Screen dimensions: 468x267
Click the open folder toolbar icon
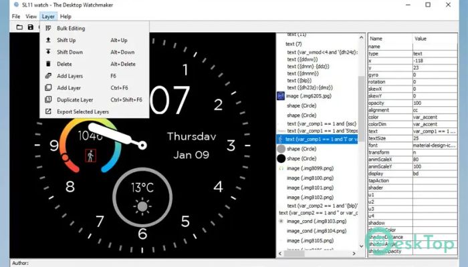click(19, 27)
